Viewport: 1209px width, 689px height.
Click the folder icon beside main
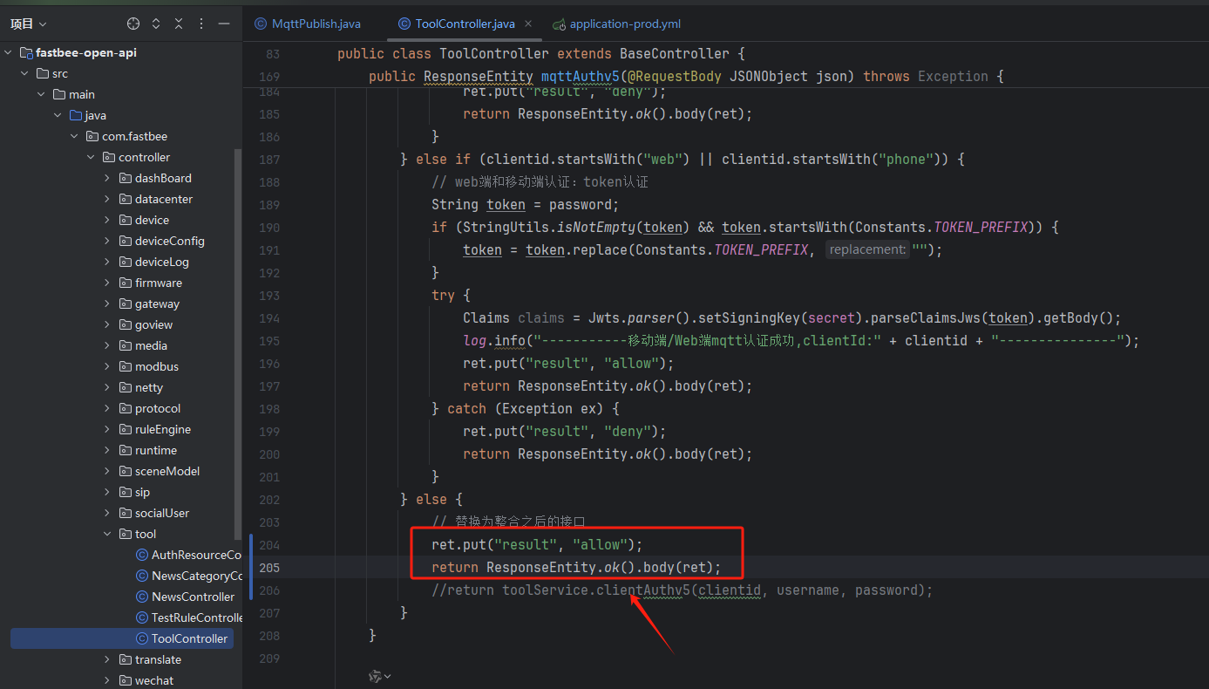[x=59, y=94]
